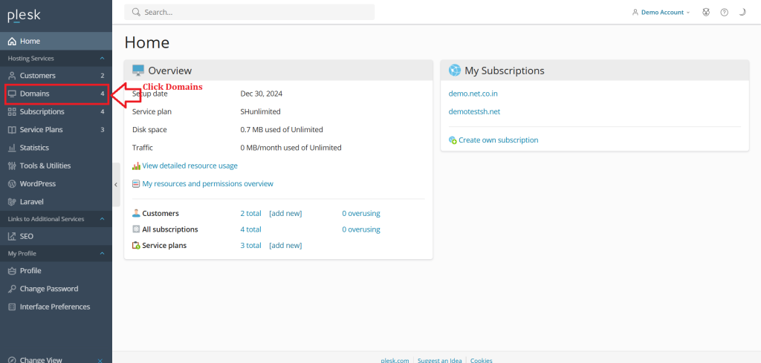This screenshot has width=761, height=363.
Task: Click the mascot icon in top bar
Action: [706, 12]
